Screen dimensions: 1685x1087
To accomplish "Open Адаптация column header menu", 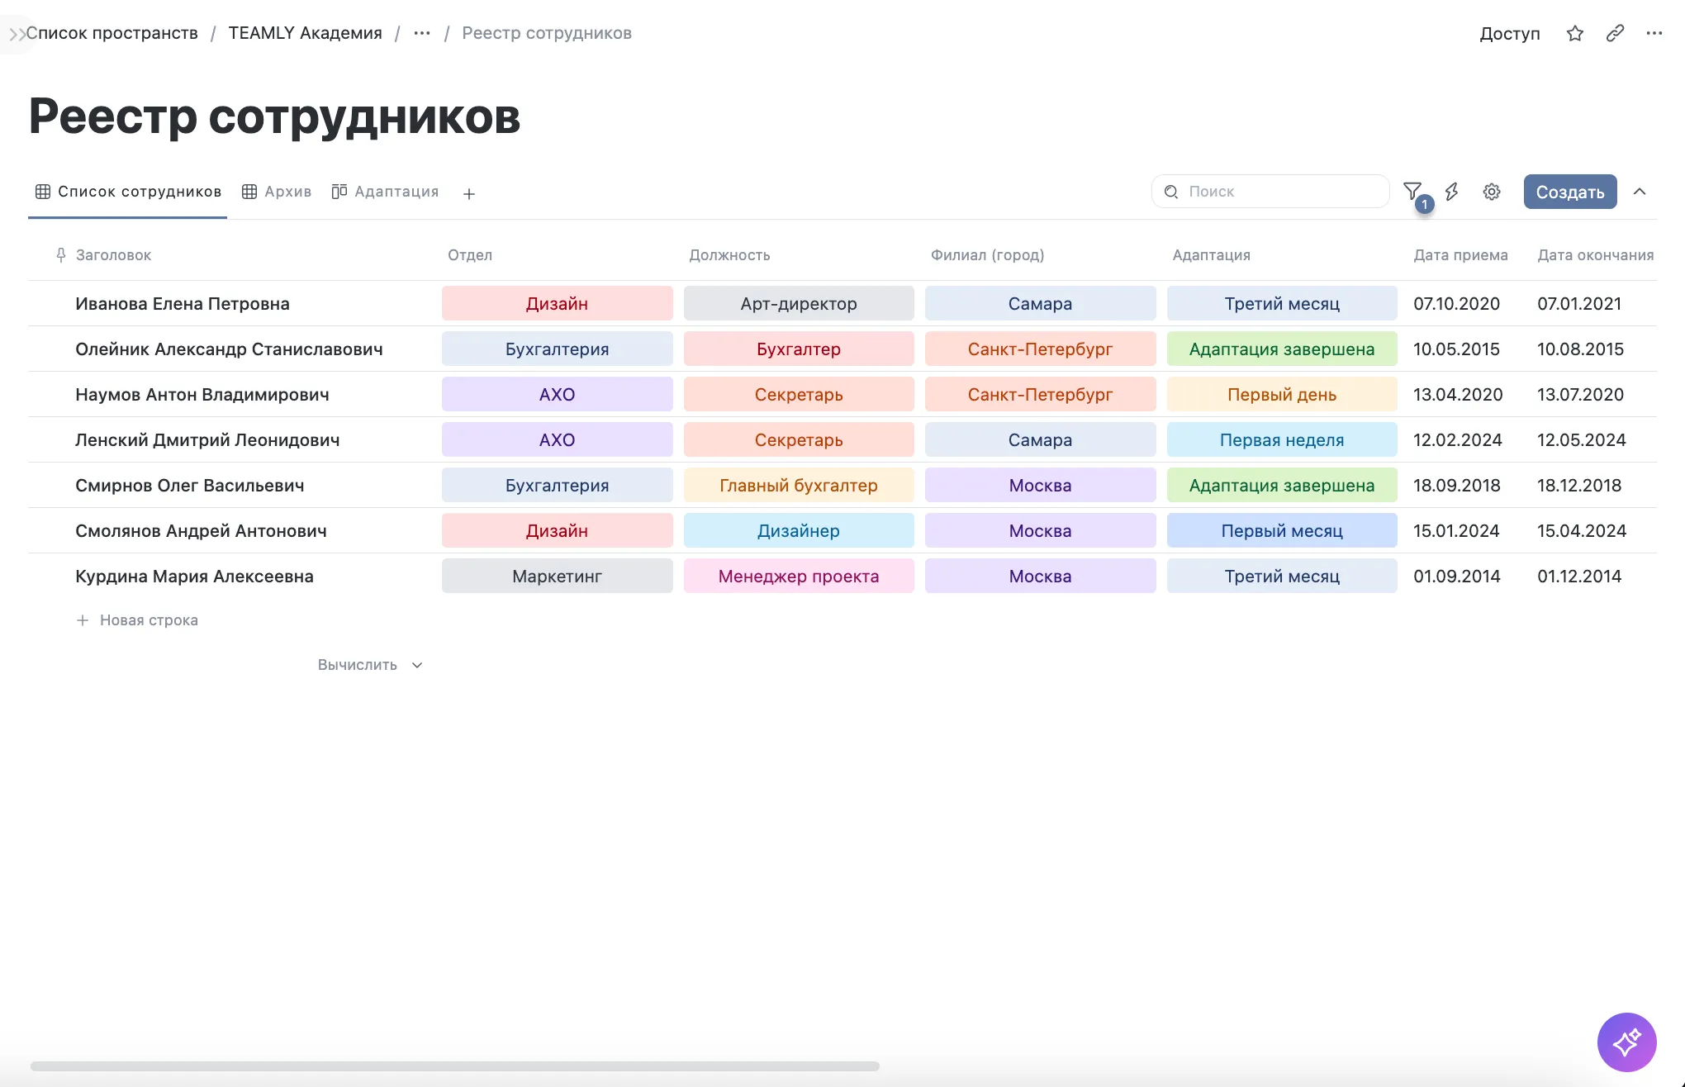I will [1211, 255].
